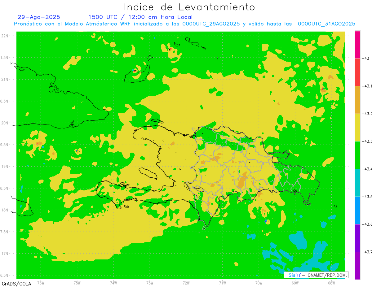Click the "73W" longitude label

(150, 282)
